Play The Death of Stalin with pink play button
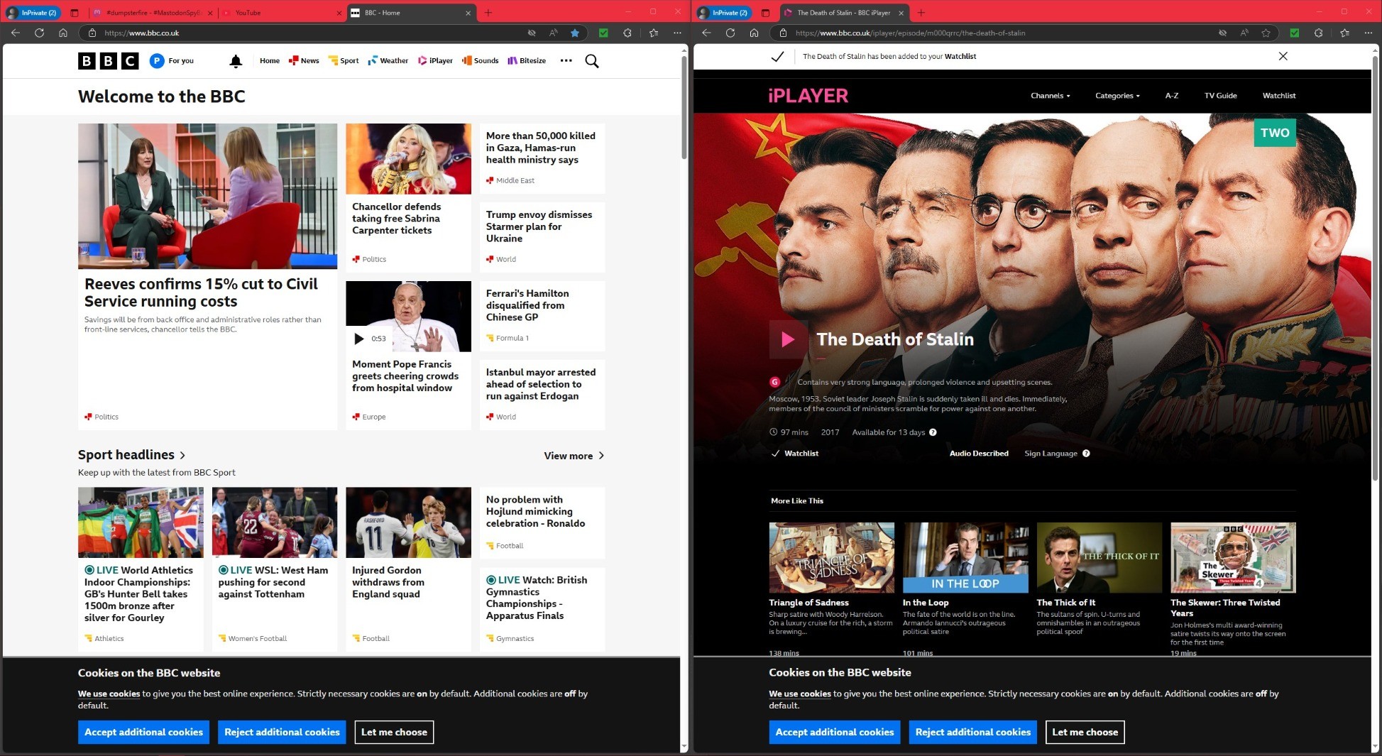Viewport: 1382px width, 756px height. click(788, 339)
